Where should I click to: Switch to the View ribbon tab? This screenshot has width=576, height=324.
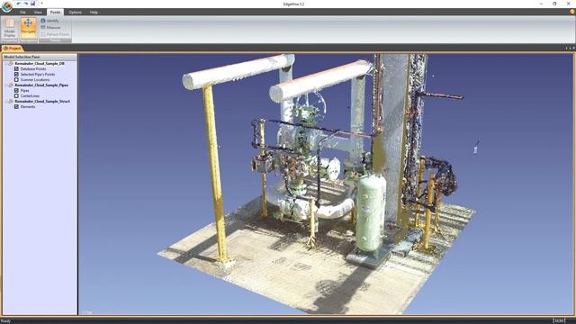coord(38,12)
